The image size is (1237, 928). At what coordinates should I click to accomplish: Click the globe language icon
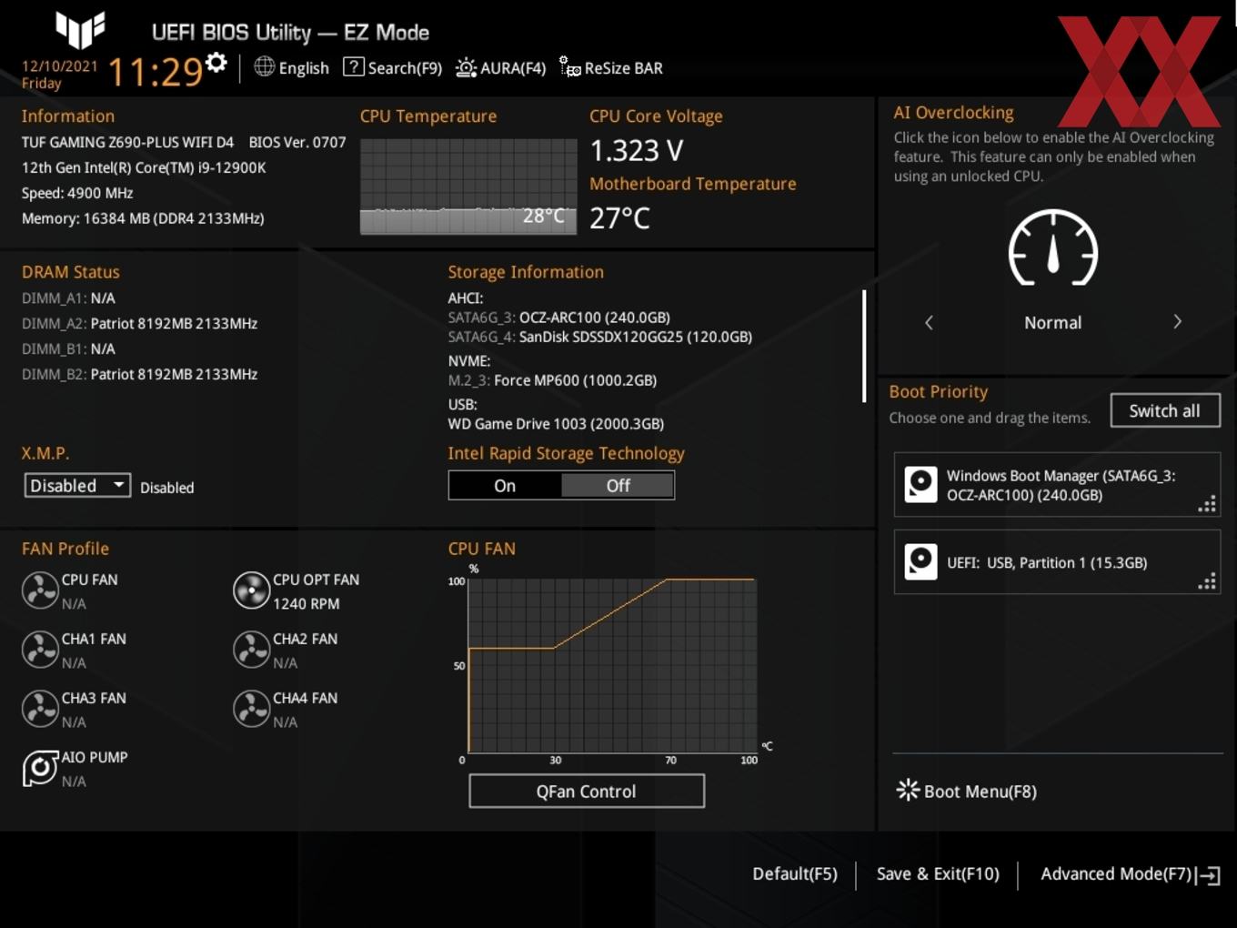264,66
